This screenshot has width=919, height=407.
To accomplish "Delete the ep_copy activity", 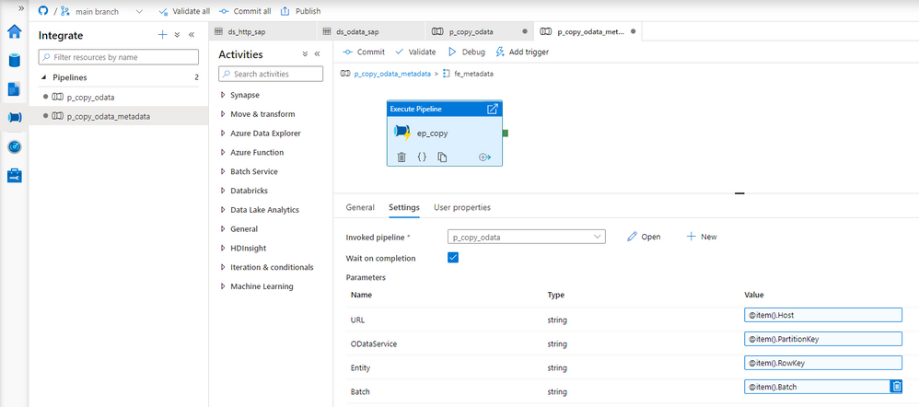I will pos(401,157).
